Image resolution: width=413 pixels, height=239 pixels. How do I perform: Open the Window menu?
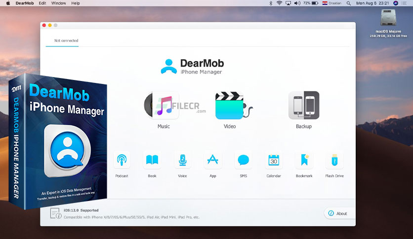tap(58, 3)
